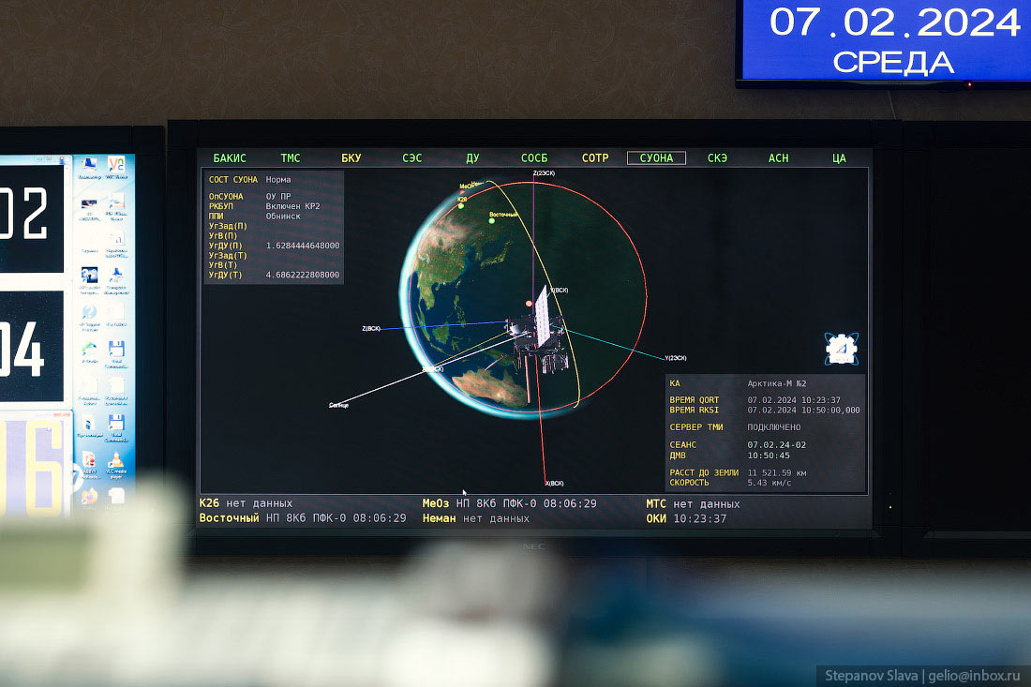The image size is (1031, 687).
Task: Click the УгДУ(П) value field
Action: pos(303,246)
